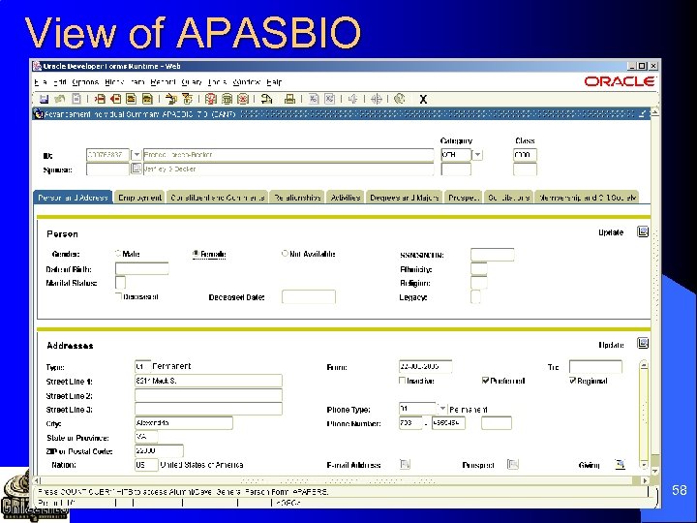Switch to the Employment tab

(x=140, y=198)
